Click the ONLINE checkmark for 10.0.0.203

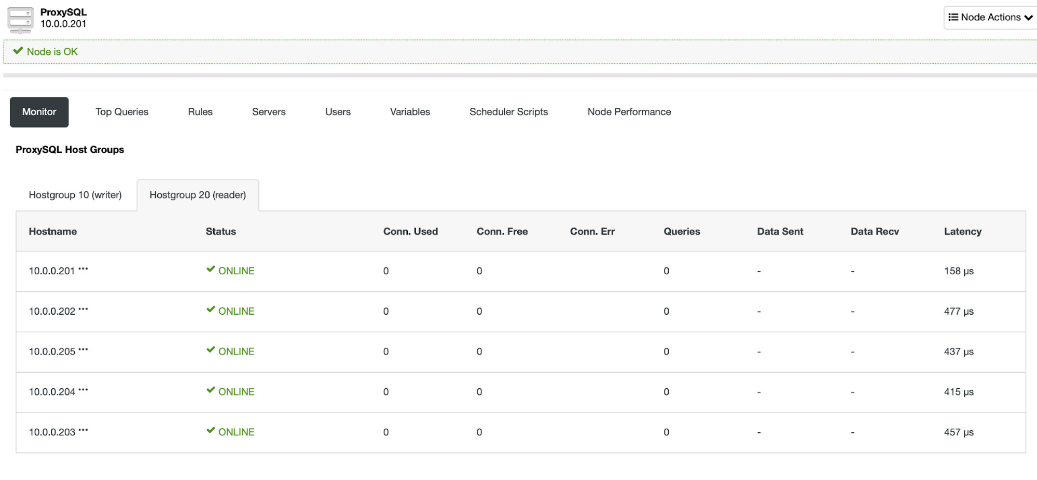point(211,430)
